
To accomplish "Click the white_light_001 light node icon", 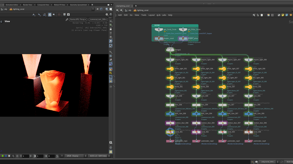I will pos(170,69).
